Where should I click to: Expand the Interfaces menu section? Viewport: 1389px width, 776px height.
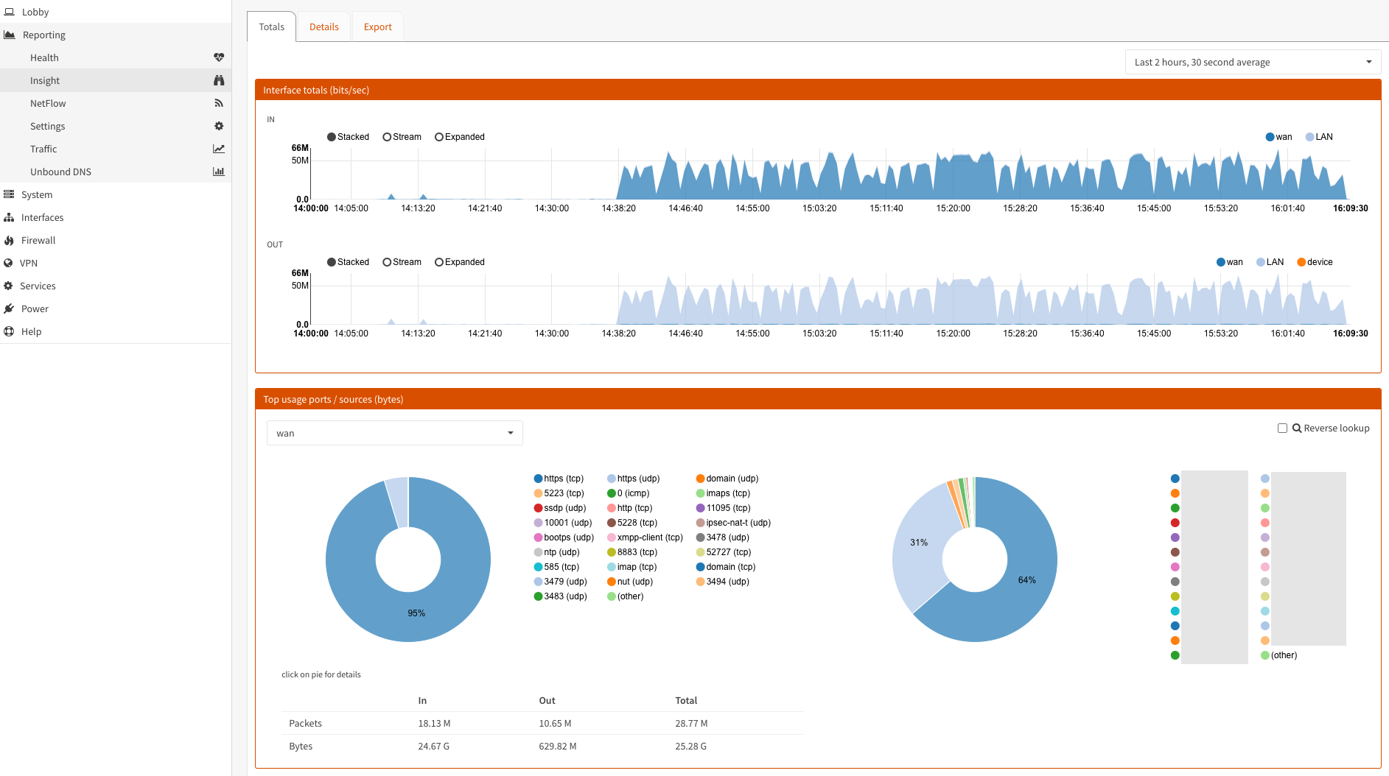click(116, 217)
